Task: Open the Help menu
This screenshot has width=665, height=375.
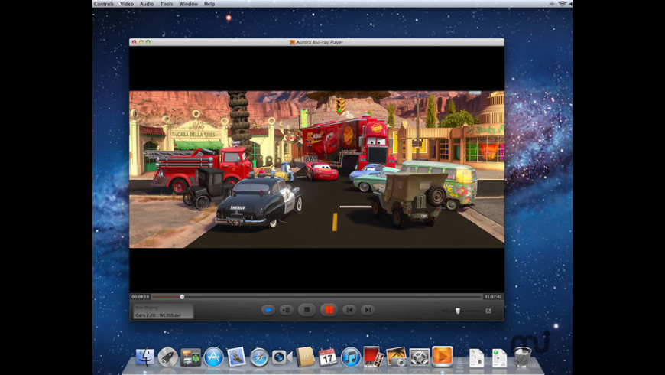Action: [209, 4]
